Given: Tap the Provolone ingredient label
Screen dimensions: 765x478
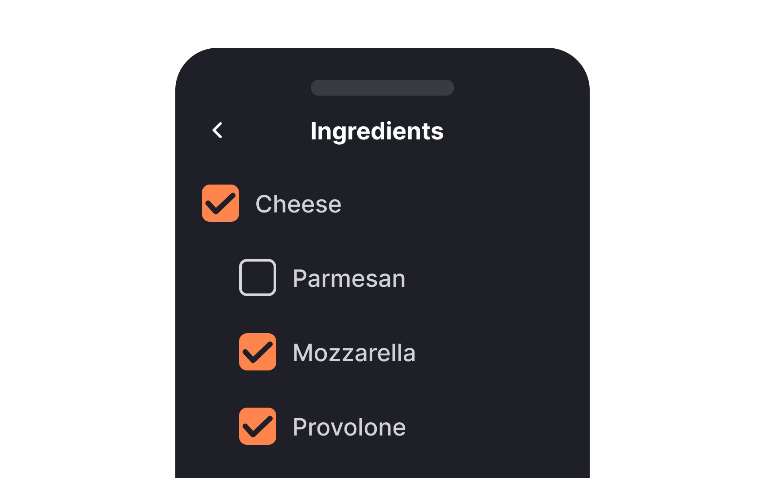Looking at the screenshot, I should coord(349,427).
